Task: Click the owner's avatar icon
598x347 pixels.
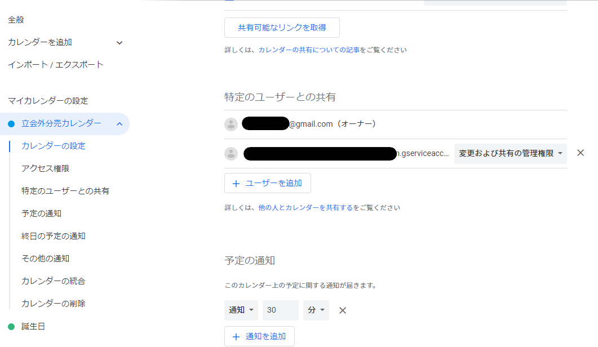Action: [231, 124]
